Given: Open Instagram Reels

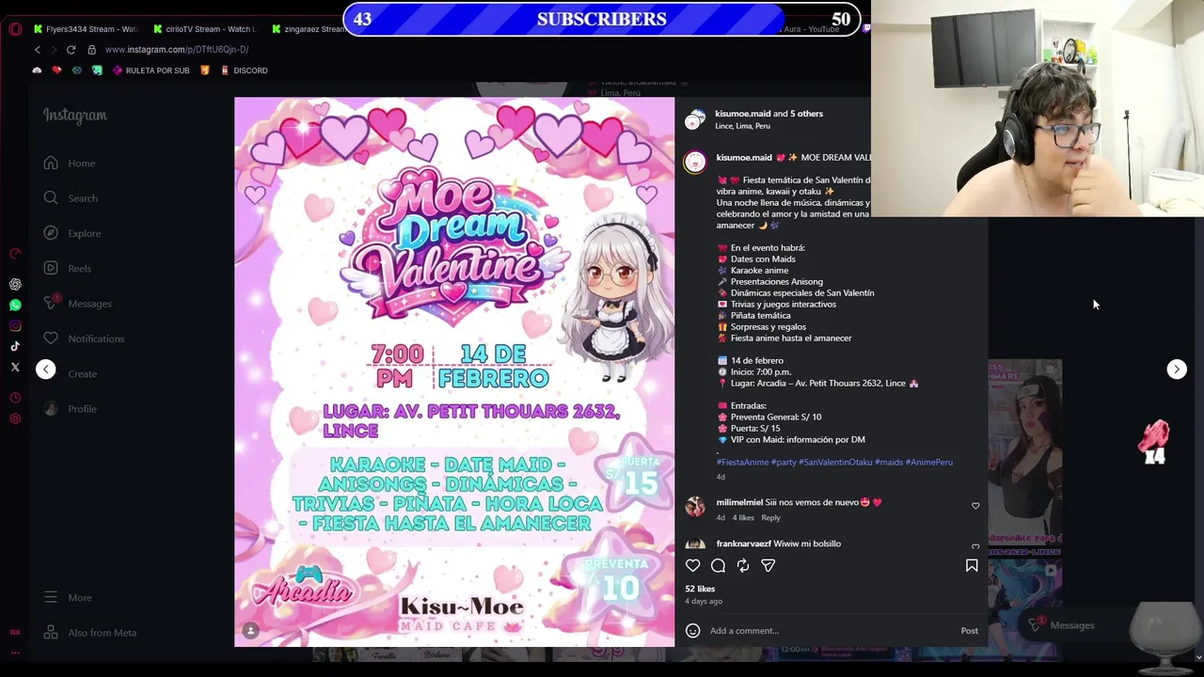Looking at the screenshot, I should pos(68,269).
